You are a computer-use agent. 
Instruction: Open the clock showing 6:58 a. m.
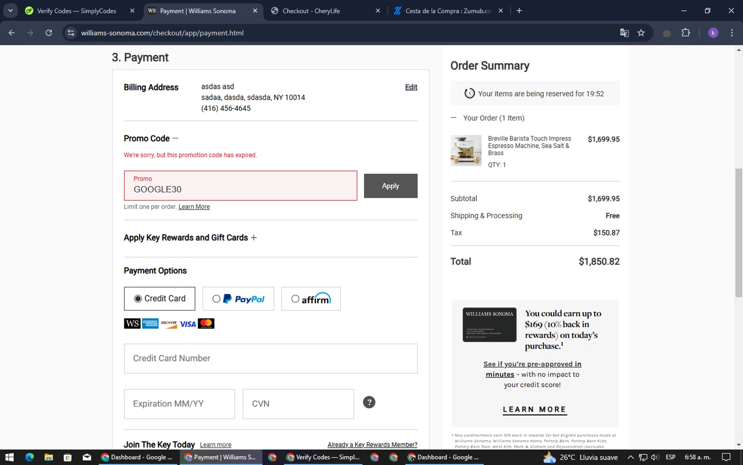(697, 457)
